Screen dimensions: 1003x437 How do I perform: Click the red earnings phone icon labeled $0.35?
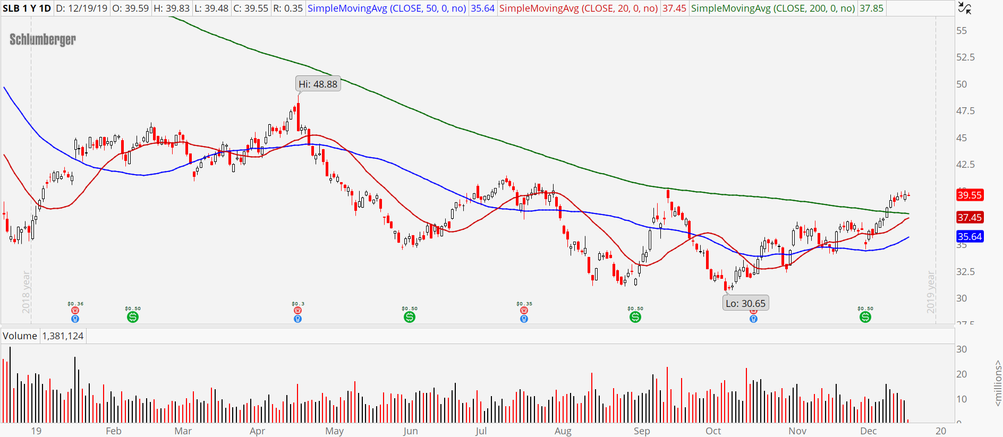pos(524,311)
